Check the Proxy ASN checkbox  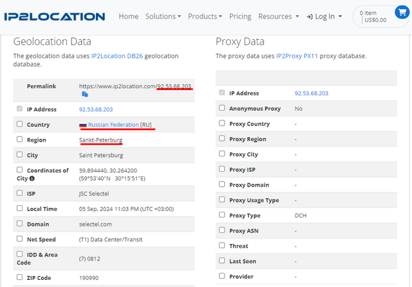(222, 230)
